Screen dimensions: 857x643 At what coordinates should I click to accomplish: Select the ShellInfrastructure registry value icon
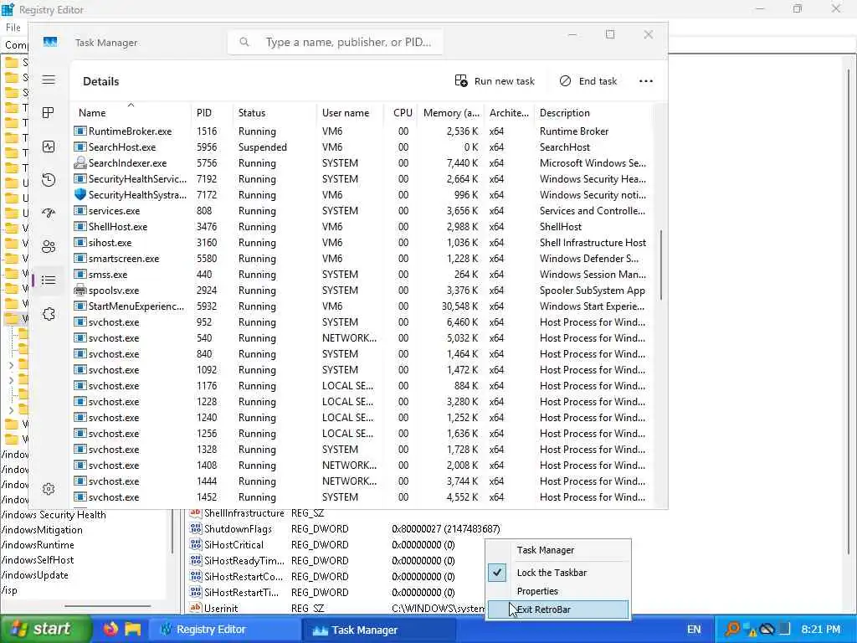pyautogui.click(x=196, y=513)
